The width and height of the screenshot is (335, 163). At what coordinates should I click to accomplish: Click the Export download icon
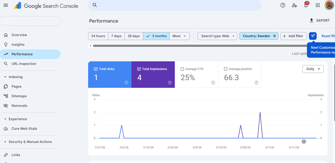311,20
